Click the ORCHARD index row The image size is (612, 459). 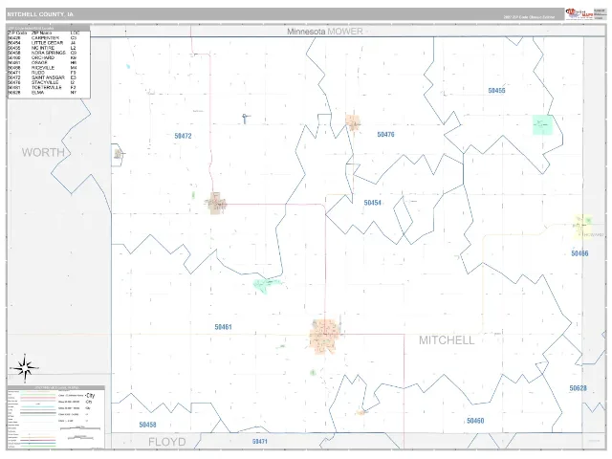(43, 57)
